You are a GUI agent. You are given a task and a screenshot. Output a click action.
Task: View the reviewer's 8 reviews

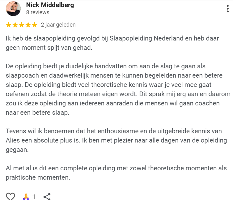coord(38,12)
